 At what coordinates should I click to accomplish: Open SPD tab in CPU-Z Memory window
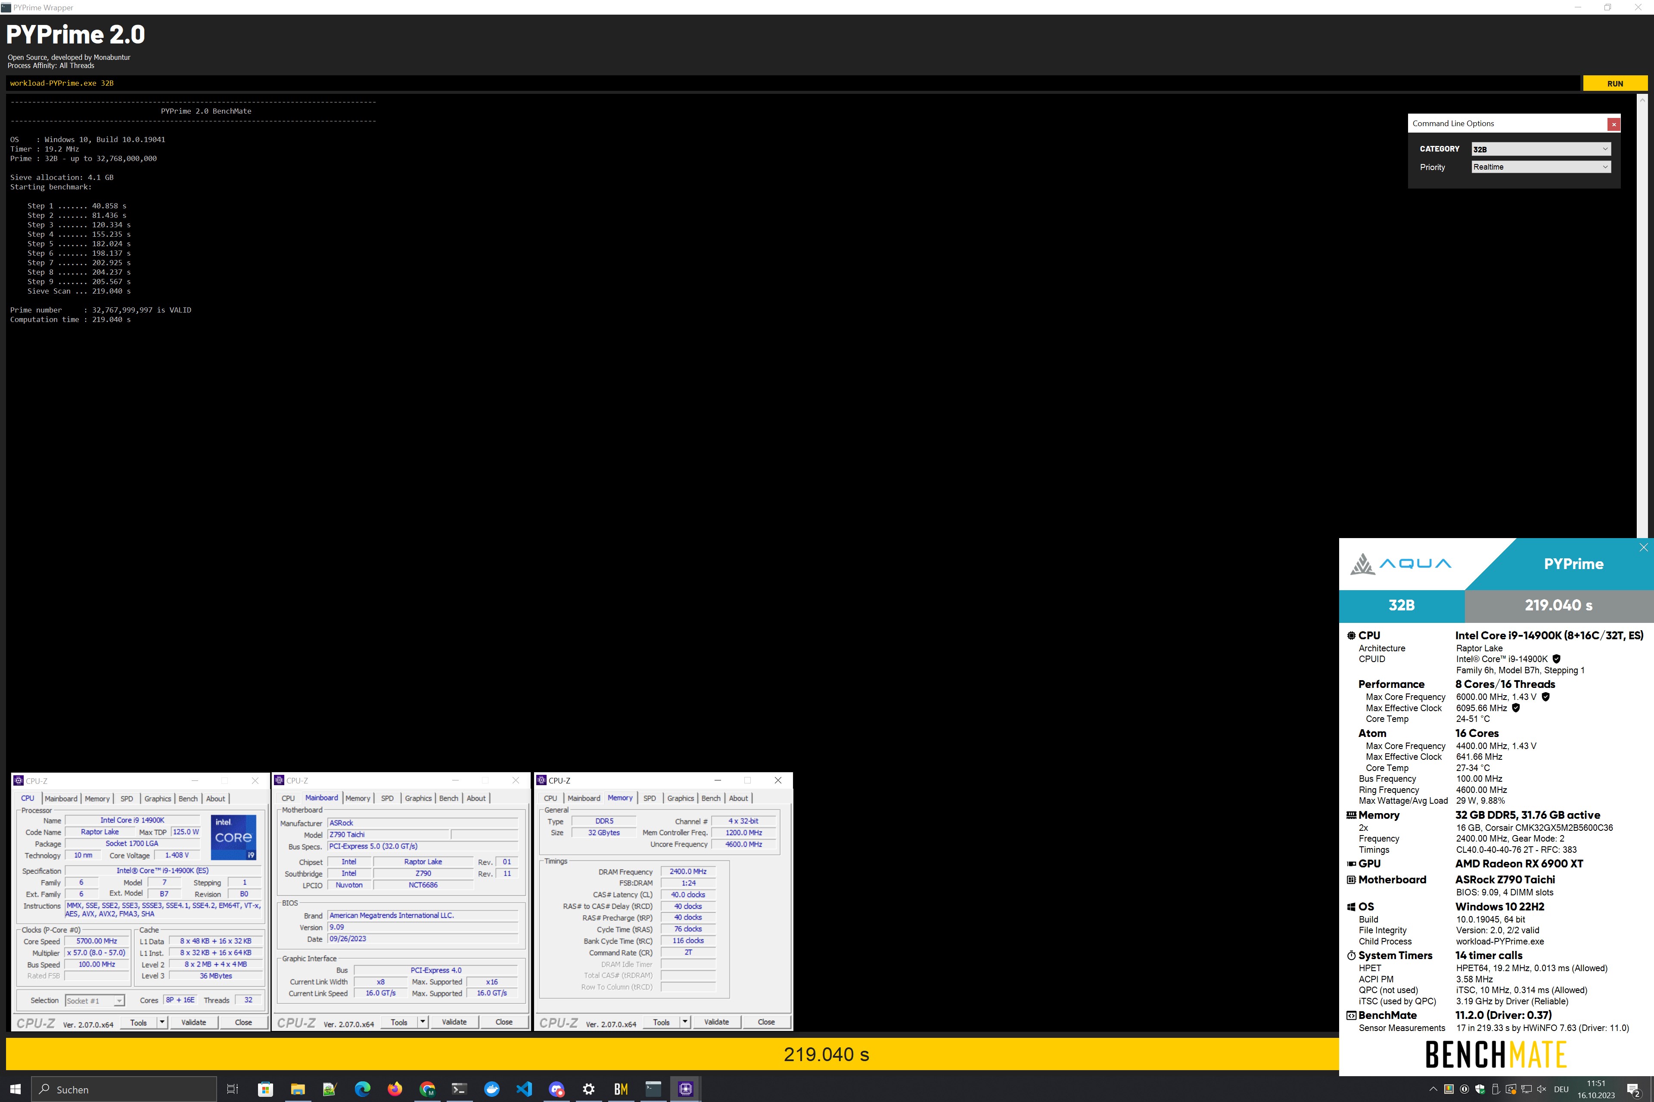click(650, 799)
